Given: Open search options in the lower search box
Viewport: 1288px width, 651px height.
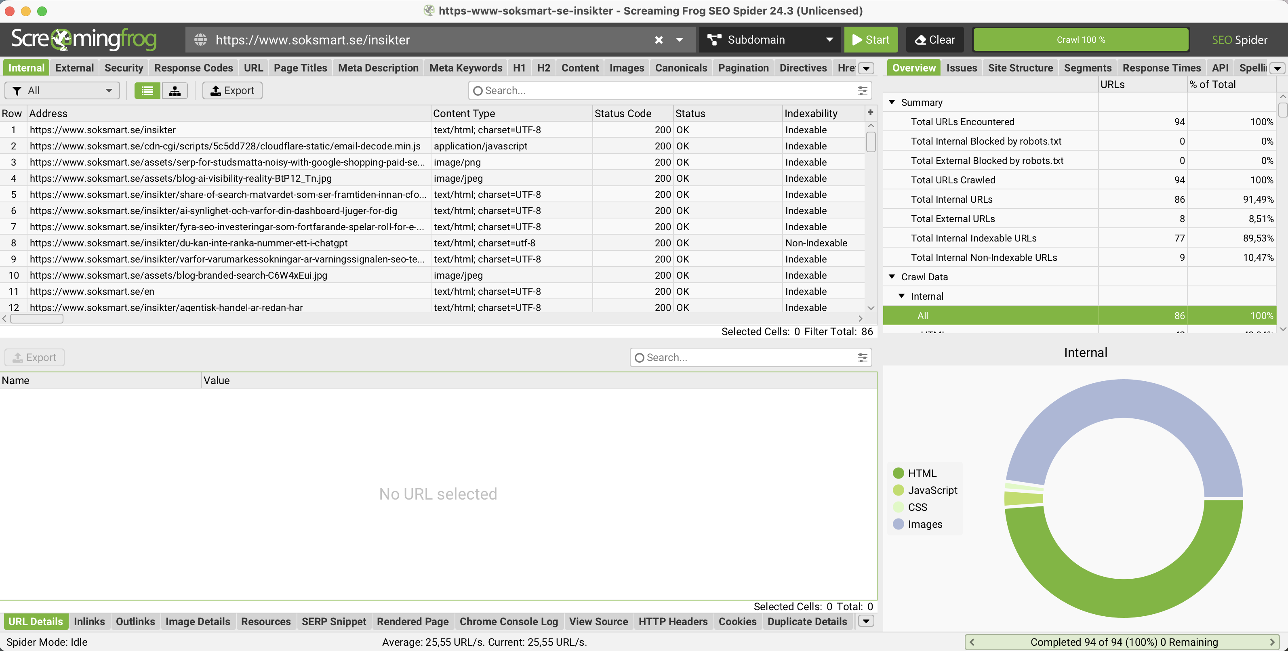Looking at the screenshot, I should (x=863, y=357).
